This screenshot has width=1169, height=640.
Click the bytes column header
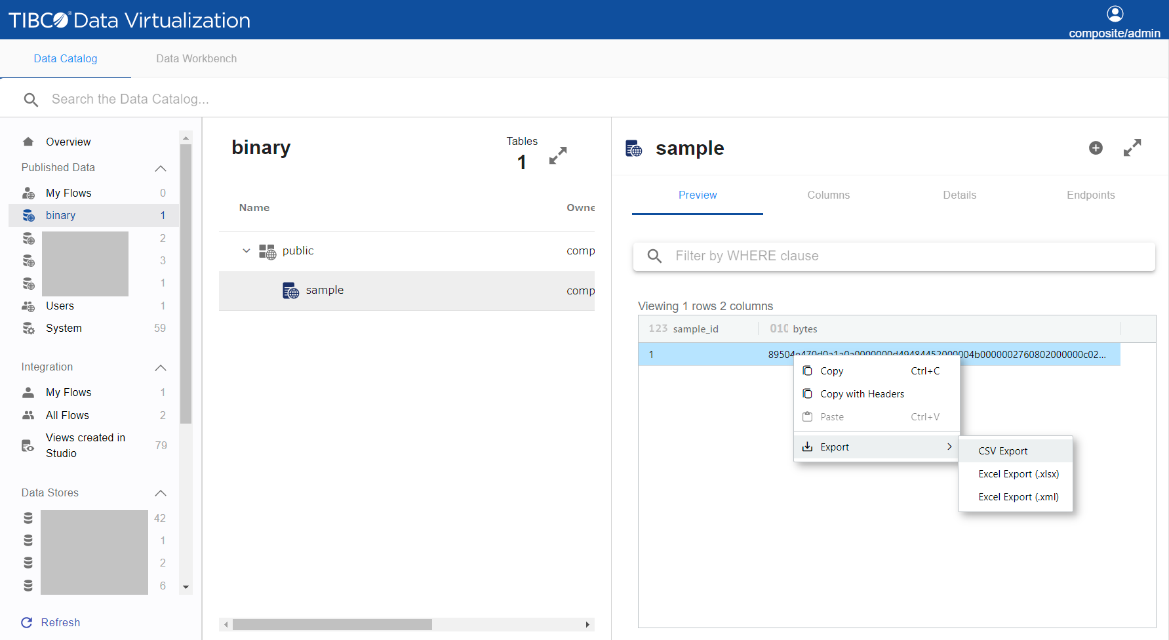(940, 329)
